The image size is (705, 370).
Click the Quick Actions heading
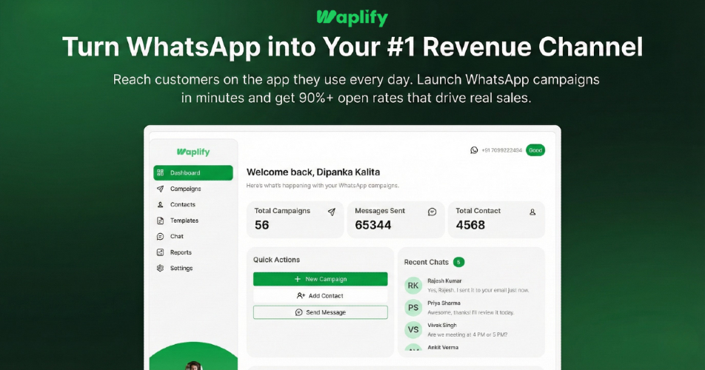click(276, 260)
